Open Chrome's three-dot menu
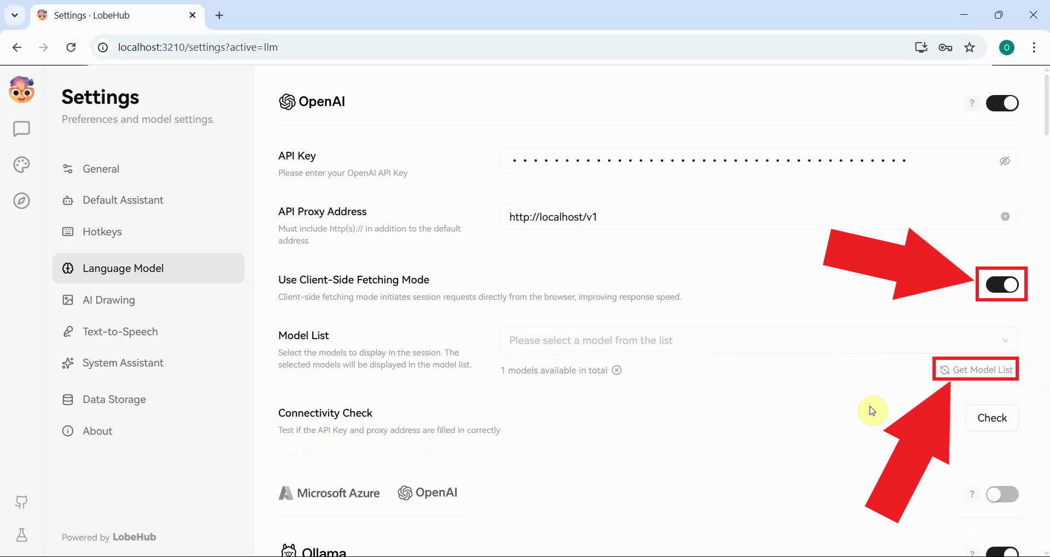The image size is (1050, 557). pyautogui.click(x=1034, y=48)
